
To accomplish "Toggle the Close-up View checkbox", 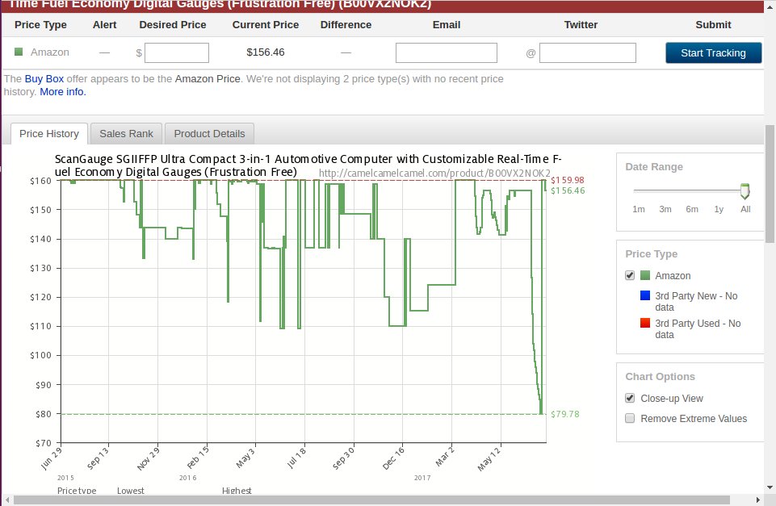I will click(x=630, y=398).
